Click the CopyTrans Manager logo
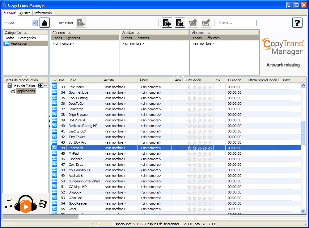309x228 pixels. [283, 47]
